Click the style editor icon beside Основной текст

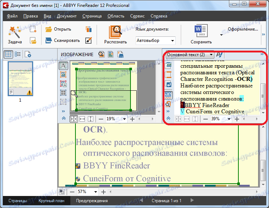coord(220,55)
